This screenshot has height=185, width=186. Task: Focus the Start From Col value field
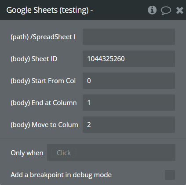tap(129, 80)
